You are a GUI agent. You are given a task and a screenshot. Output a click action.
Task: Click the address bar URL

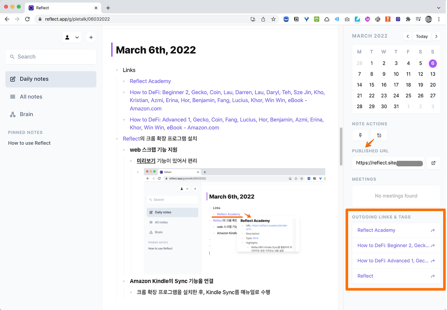pyautogui.click(x=78, y=19)
